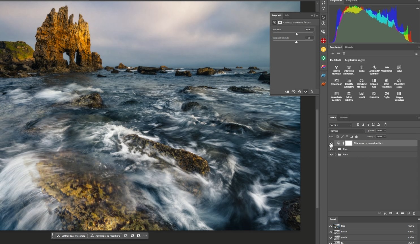Expand the Post layer group
The height and width of the screenshot is (244, 420).
coord(336,149)
